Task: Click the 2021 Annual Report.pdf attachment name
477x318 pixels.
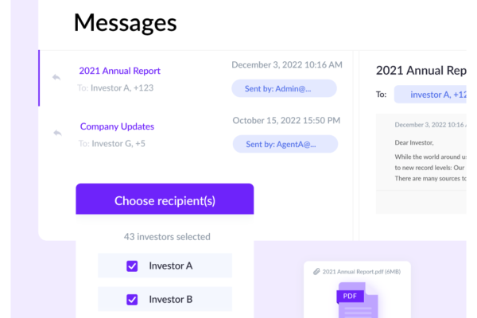Action: pyautogui.click(x=362, y=271)
